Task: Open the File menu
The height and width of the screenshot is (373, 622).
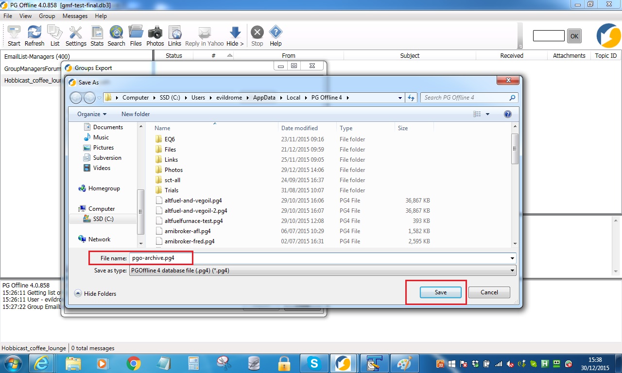Action: coord(8,16)
